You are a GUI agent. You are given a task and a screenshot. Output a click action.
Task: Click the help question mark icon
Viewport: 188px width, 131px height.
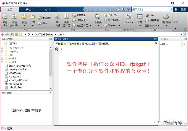[123, 9]
